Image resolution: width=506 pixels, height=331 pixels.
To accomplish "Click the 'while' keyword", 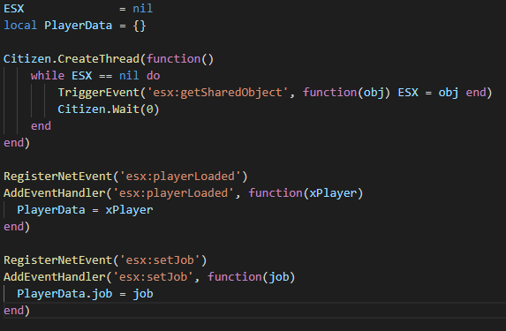I will 48,76.
